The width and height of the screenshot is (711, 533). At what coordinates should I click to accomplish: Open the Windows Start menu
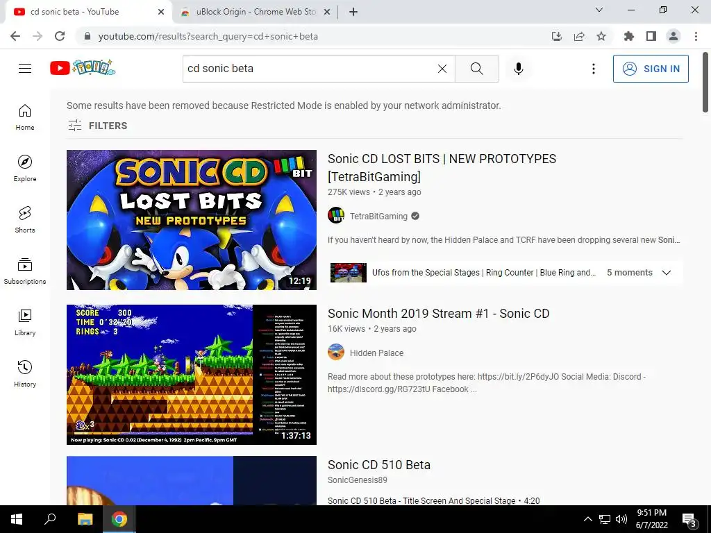pos(17,519)
